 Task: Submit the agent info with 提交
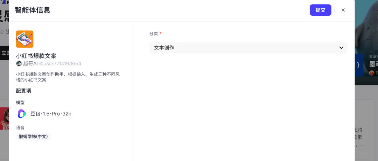pos(320,10)
